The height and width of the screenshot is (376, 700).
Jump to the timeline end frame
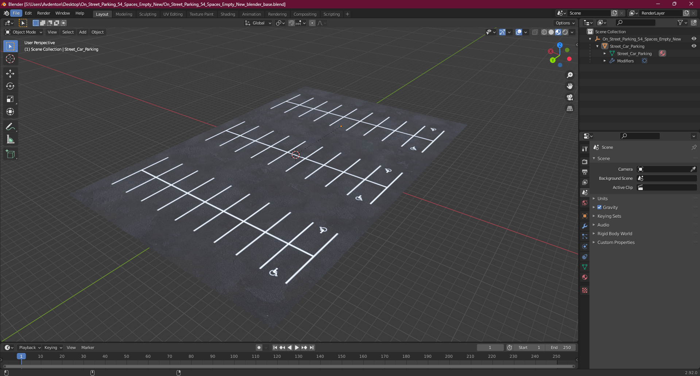click(x=312, y=348)
